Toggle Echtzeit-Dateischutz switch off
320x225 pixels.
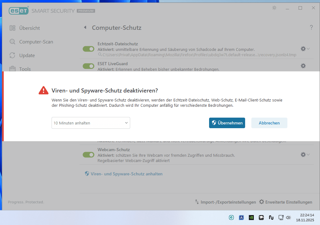88,49
